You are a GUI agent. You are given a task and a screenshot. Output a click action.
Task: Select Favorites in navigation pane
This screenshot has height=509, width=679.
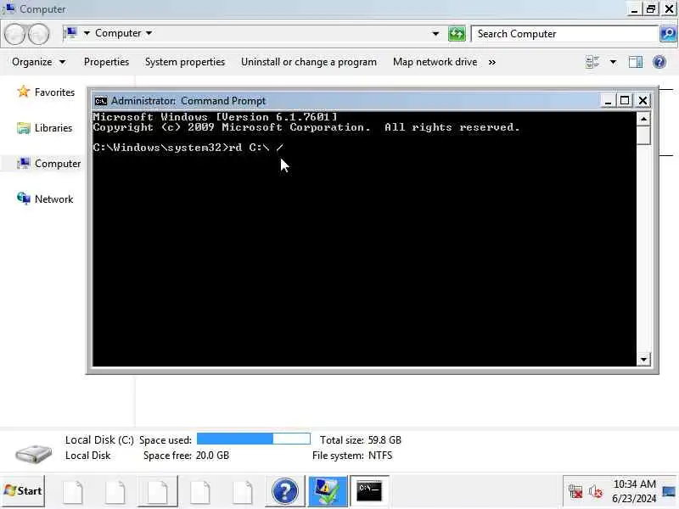[46, 92]
